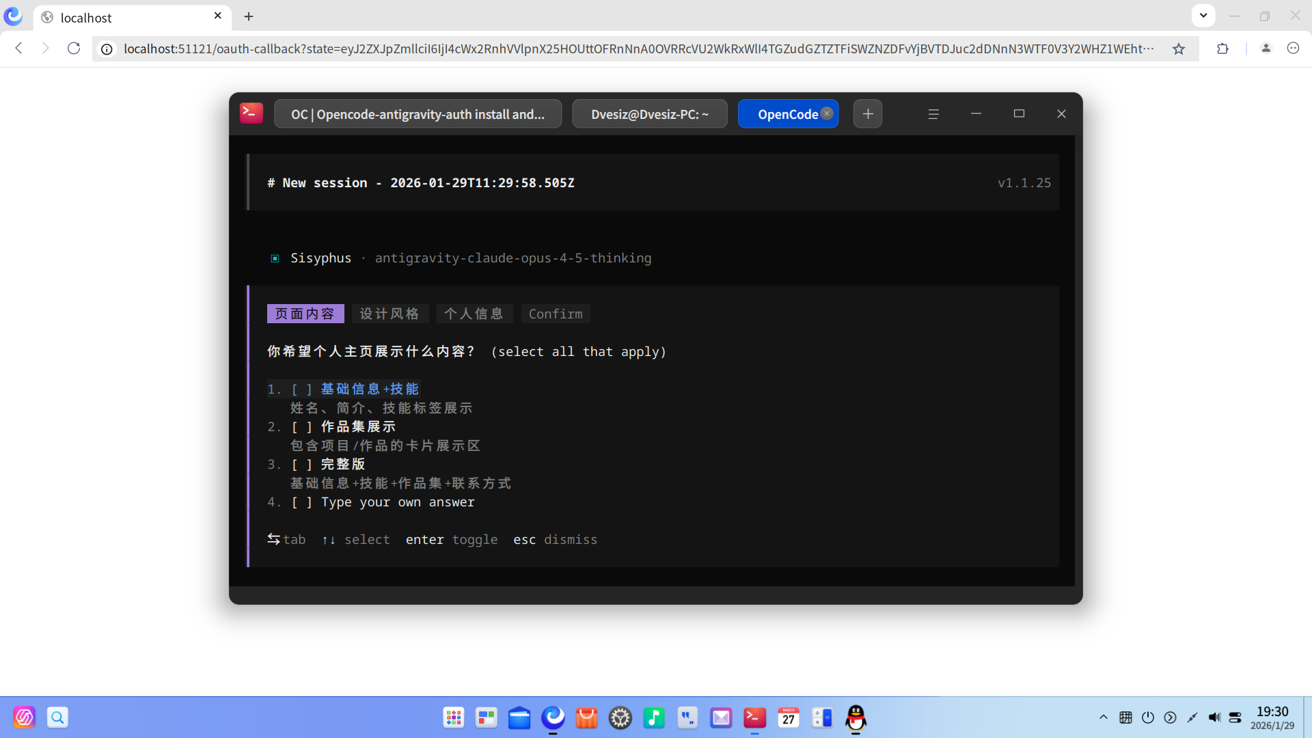1312x738 pixels.
Task: Click the tab search chevron in the title bar
Action: [1203, 15]
